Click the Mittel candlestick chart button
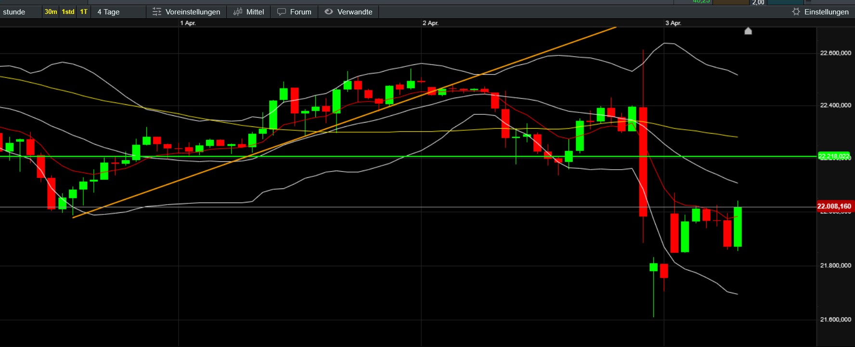855x347 pixels. (x=248, y=12)
